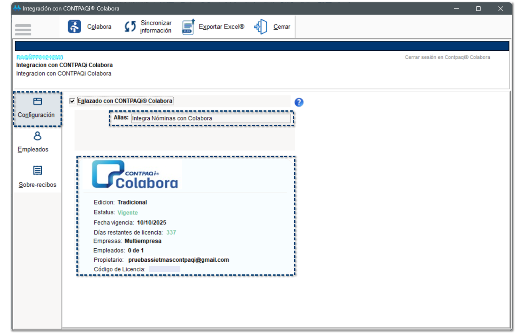Screen dimensions: 516x334
Task: Click Cerrar sesión en Contpaqi Colabora link
Action: 447,57
